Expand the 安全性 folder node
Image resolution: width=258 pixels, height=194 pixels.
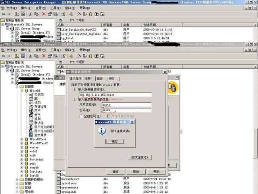tap(17, 192)
